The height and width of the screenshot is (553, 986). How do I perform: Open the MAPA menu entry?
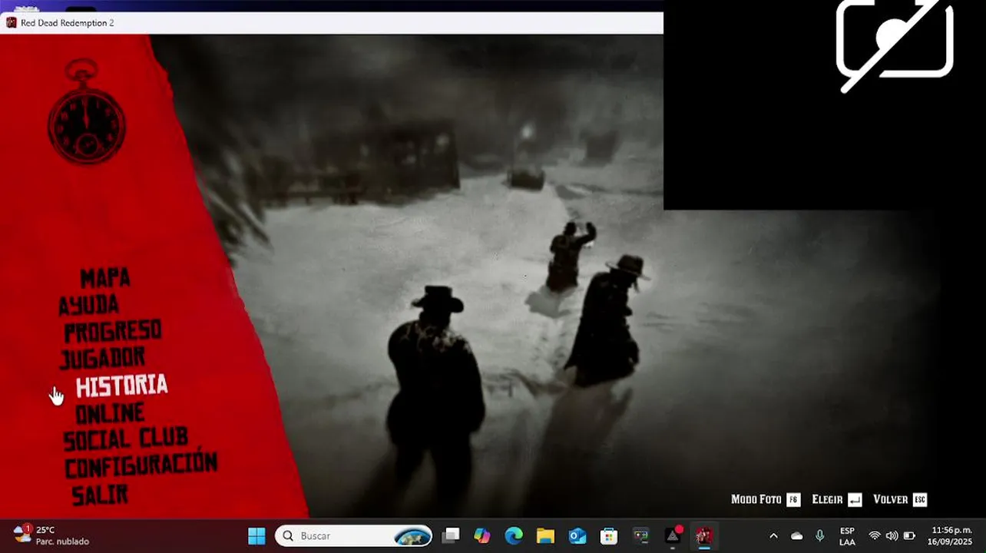(105, 277)
